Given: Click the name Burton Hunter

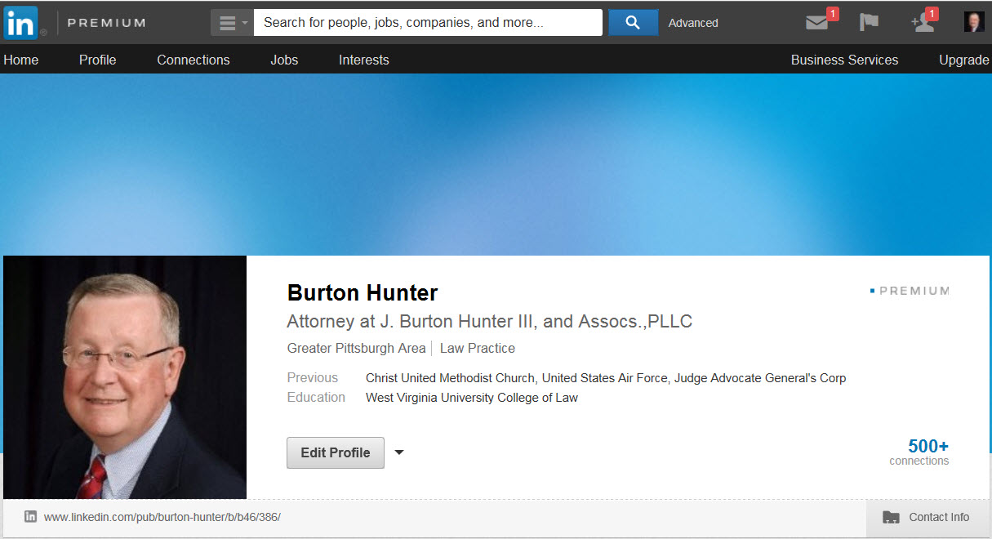Looking at the screenshot, I should (x=363, y=292).
